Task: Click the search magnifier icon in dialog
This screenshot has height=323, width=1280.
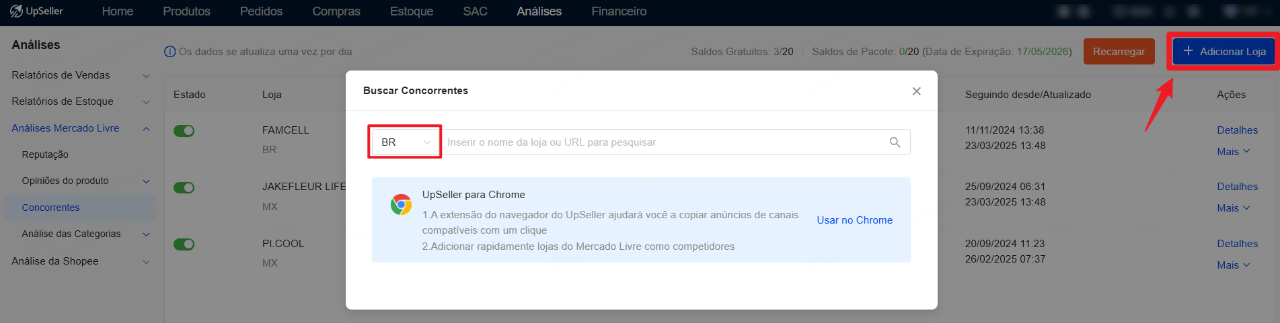Action: 895,142
